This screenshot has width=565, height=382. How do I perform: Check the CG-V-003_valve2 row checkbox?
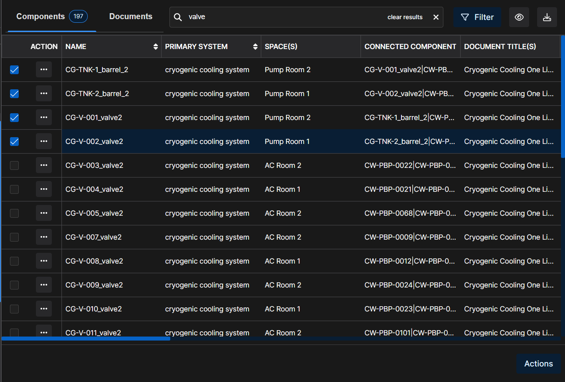point(14,165)
